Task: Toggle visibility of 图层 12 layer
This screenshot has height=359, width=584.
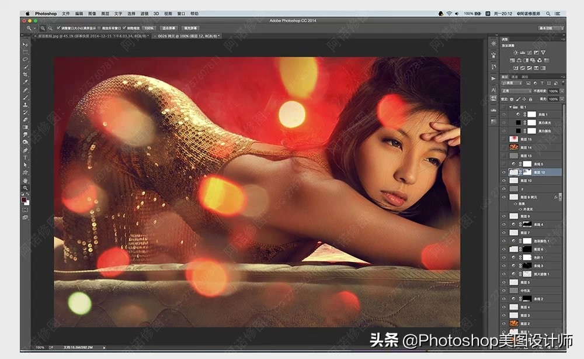Action: tap(504, 172)
